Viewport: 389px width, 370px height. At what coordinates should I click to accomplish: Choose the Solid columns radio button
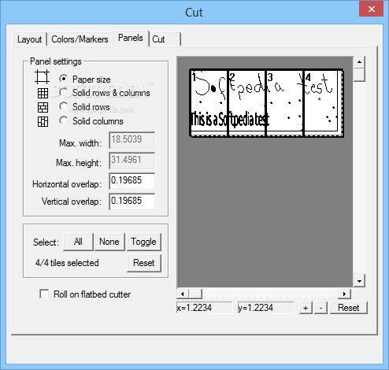tap(64, 120)
